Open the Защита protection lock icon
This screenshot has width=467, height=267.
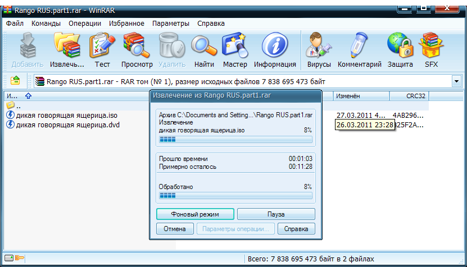[x=400, y=45]
